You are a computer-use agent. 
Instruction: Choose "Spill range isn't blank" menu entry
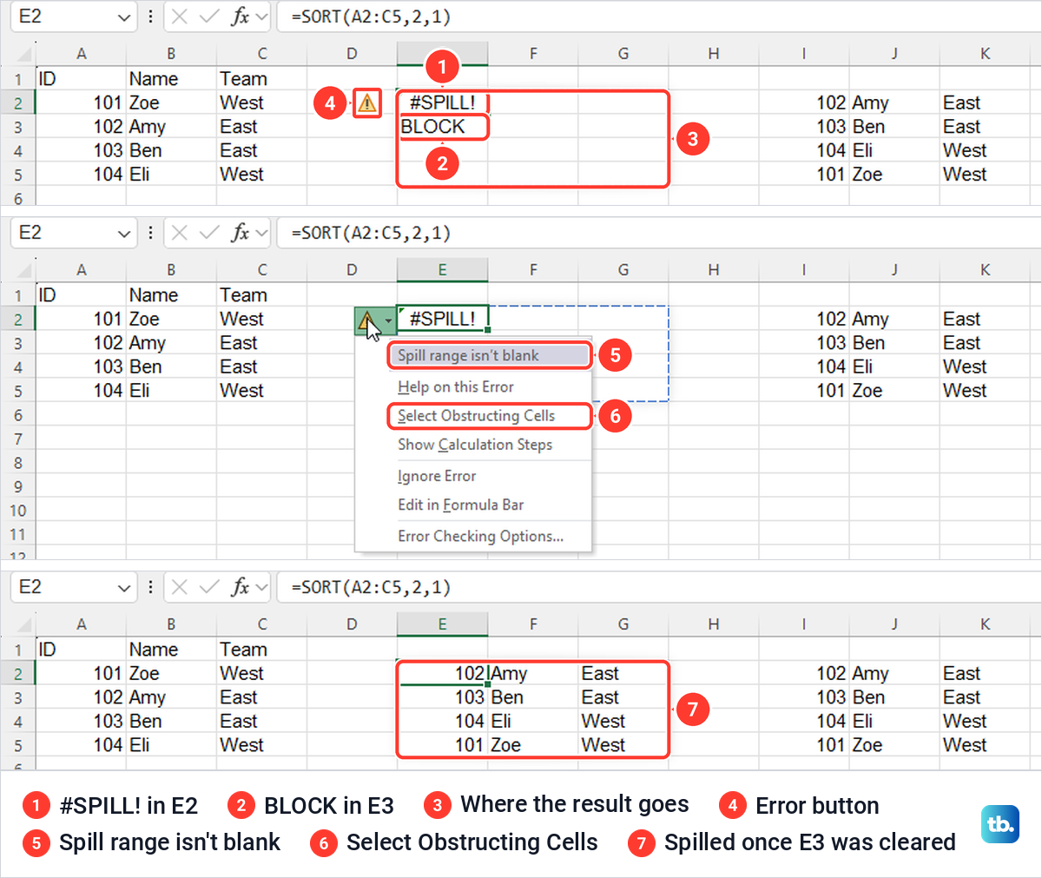[489, 355]
